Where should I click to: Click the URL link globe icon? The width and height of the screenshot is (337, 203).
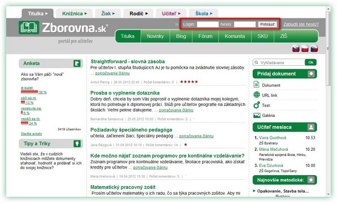(256, 94)
